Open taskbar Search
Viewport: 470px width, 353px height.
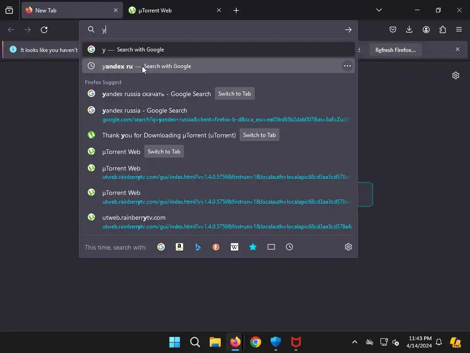click(195, 342)
